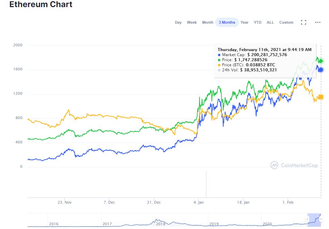Select the YTD range option

(x=258, y=22)
